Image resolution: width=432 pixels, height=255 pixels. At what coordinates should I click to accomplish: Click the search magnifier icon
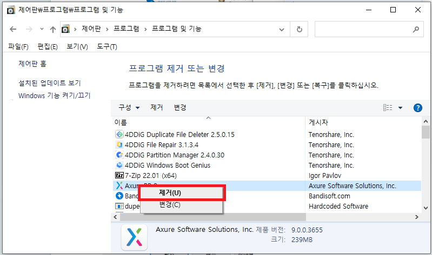(x=416, y=29)
